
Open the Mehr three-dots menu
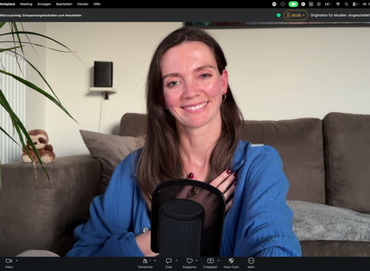click(251, 261)
